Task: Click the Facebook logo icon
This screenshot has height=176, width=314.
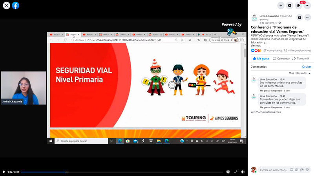Action: coord(15,5)
